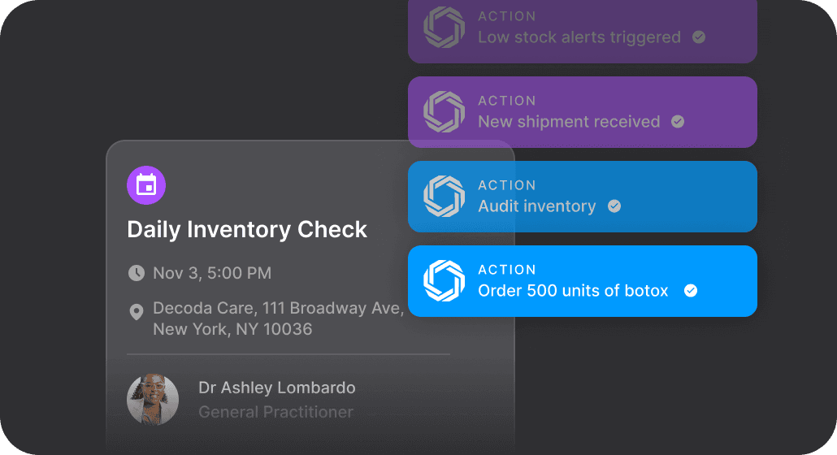Click the logo on Low stock alerts card

tap(444, 28)
